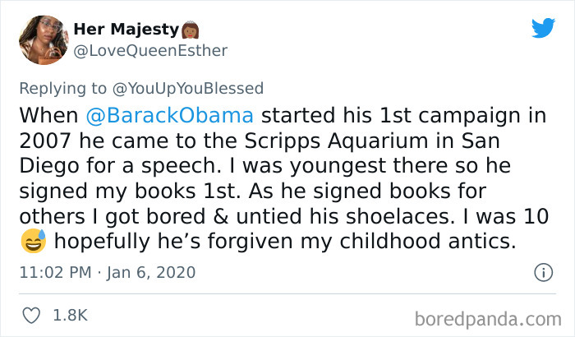Viewport: 575px width, 337px height.
Task: Click the @LoveQueenEsther handle
Action: [x=150, y=50]
